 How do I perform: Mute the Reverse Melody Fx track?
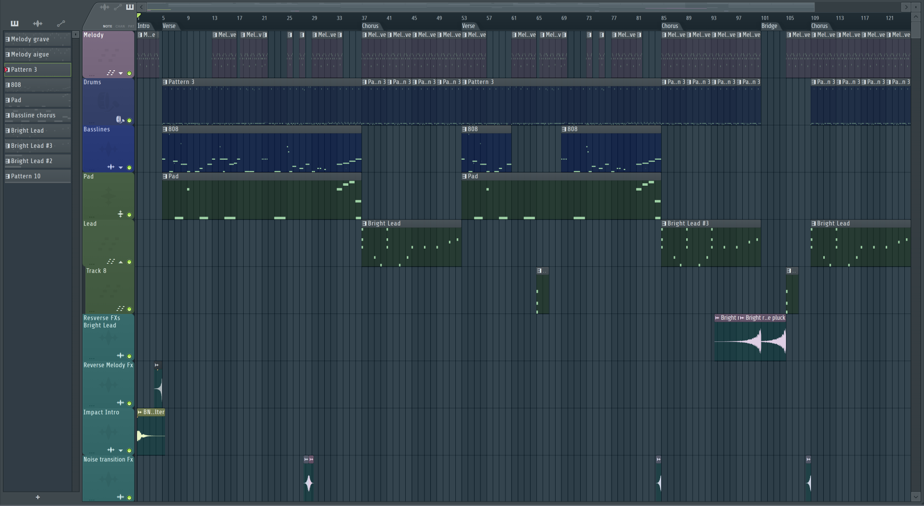pos(129,403)
